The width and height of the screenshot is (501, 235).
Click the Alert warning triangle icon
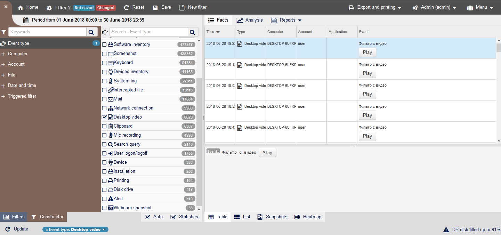coord(111,199)
